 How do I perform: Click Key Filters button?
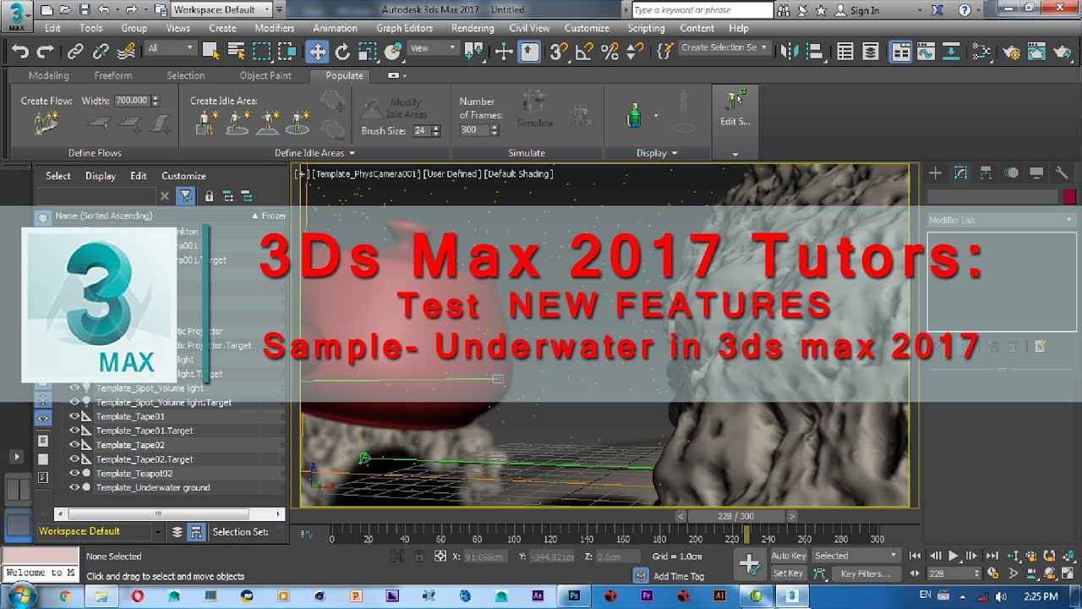click(866, 573)
